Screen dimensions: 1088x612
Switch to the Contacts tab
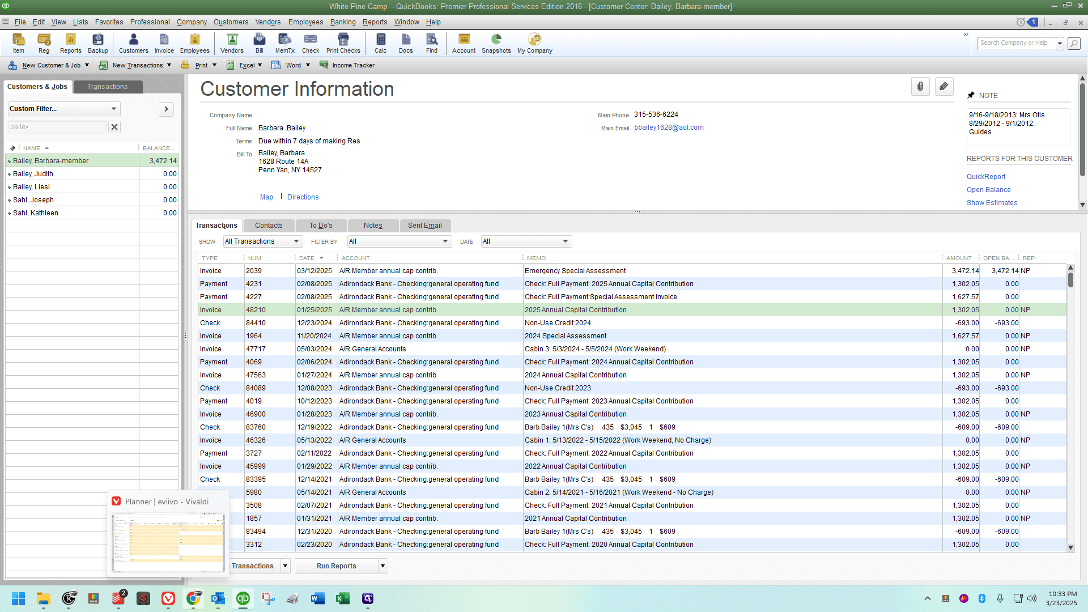(x=269, y=226)
